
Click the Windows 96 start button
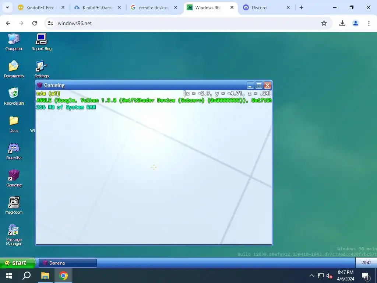[x=17, y=263]
